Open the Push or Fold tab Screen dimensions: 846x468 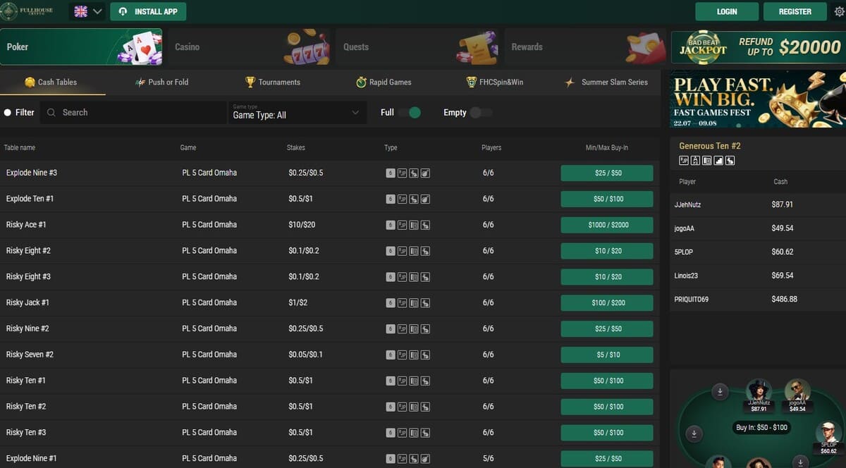(x=162, y=82)
